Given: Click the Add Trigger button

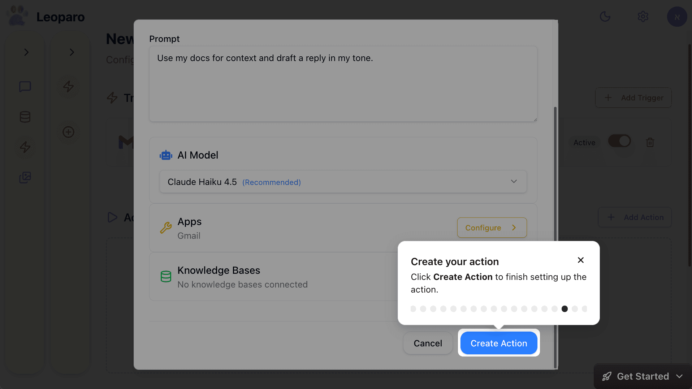Looking at the screenshot, I should pos(633,98).
